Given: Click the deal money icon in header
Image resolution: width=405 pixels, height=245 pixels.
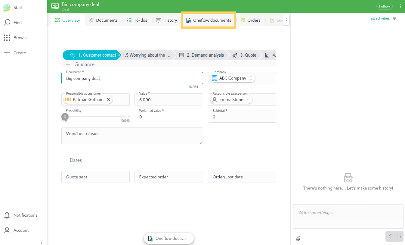Looking at the screenshot, I should point(55,6).
